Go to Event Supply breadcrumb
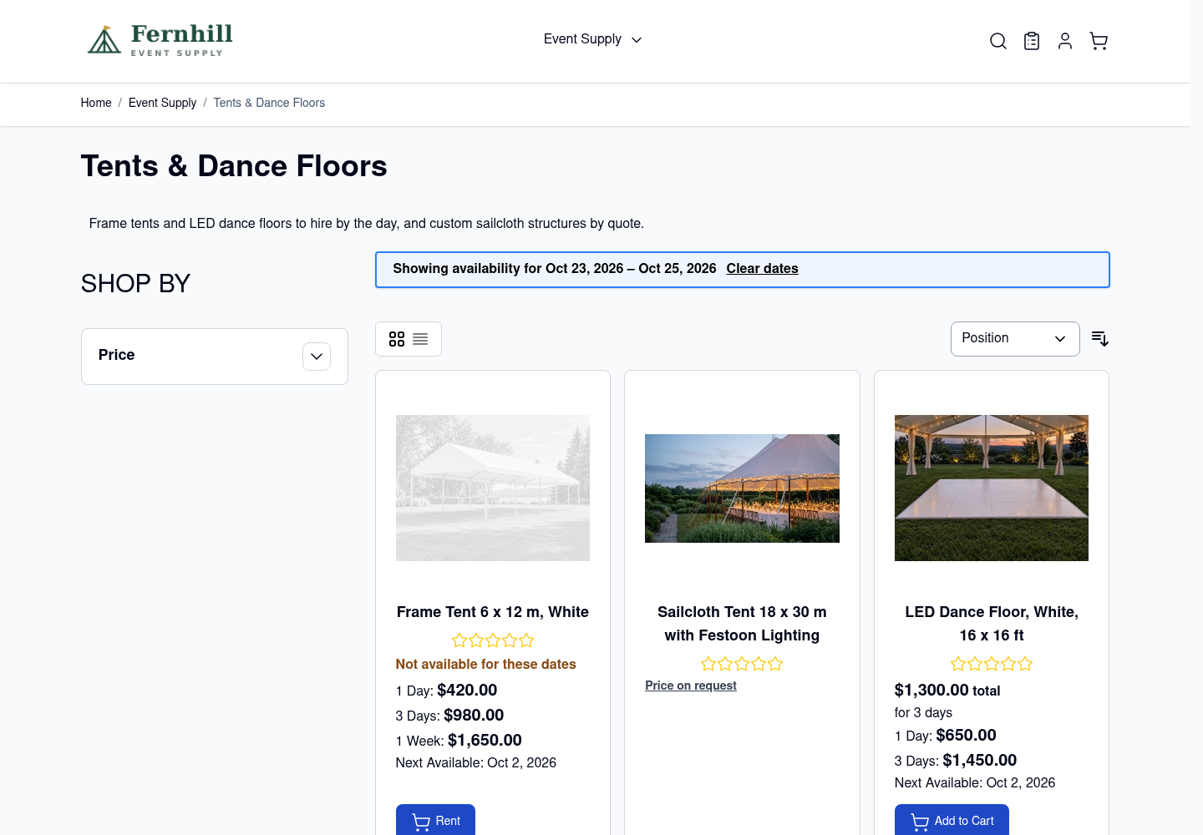The image size is (1203, 835). coord(162,103)
